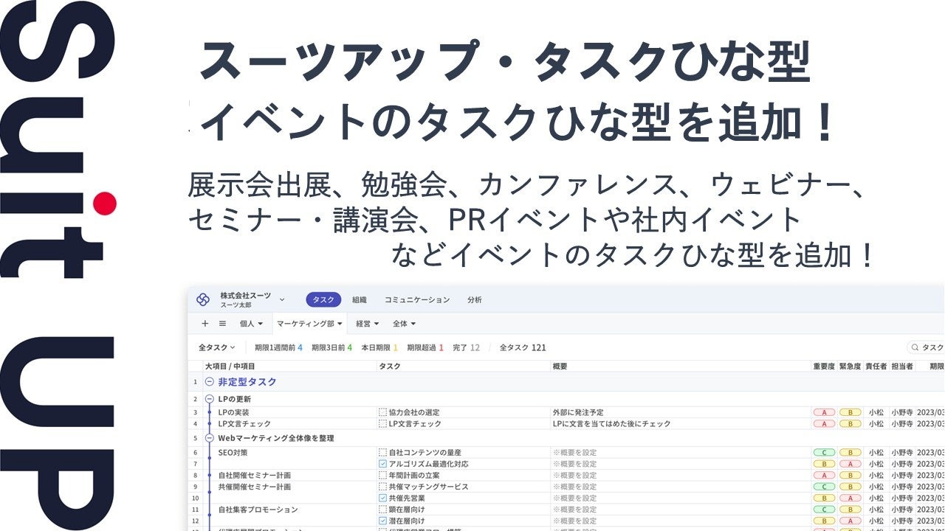
Task: Collapse the LPの更新 group
Action: [x=209, y=399]
